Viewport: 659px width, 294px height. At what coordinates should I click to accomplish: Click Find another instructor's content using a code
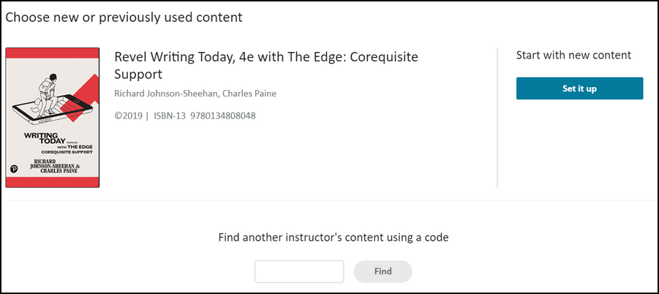coord(334,237)
